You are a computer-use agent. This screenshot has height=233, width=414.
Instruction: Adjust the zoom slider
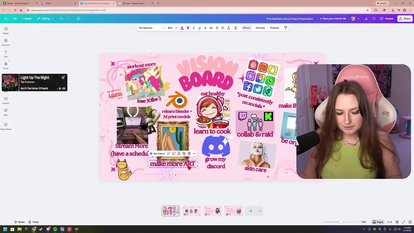point(341,222)
